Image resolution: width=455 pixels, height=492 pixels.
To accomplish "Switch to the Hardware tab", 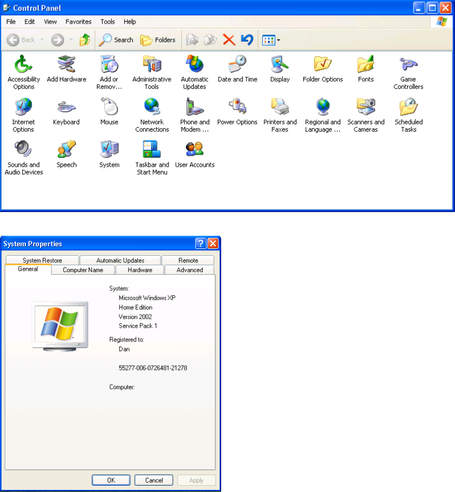I will [140, 270].
